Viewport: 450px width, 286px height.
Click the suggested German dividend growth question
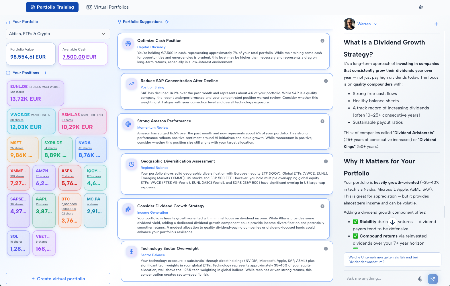tap(392, 260)
